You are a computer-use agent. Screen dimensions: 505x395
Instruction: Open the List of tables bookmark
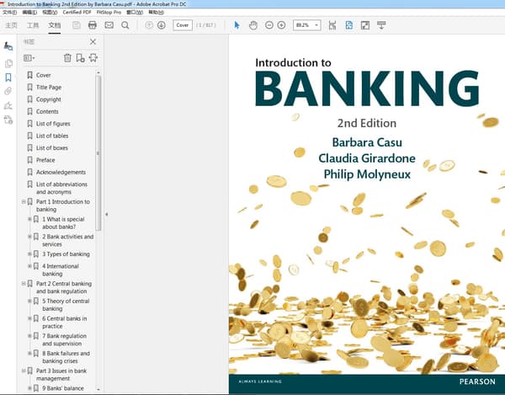point(52,136)
